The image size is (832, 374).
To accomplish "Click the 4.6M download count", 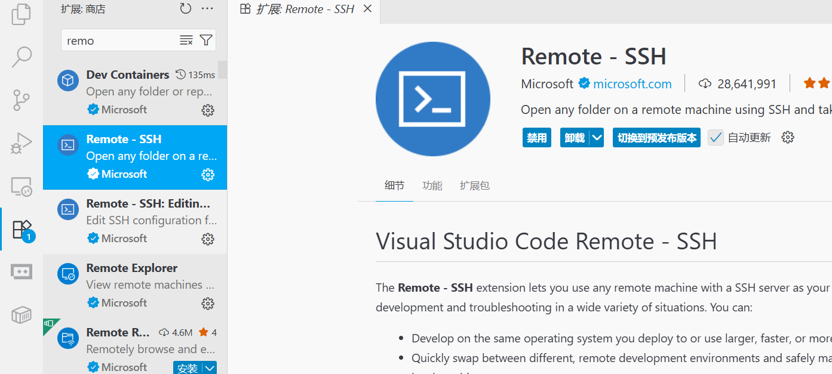I will 182,332.
